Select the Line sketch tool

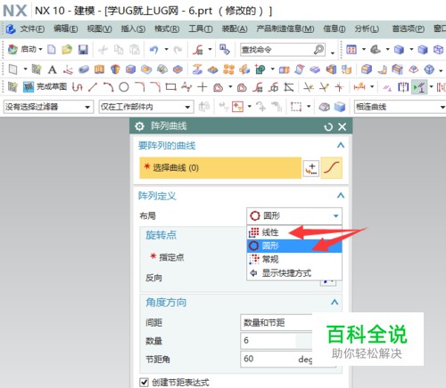coord(93,87)
